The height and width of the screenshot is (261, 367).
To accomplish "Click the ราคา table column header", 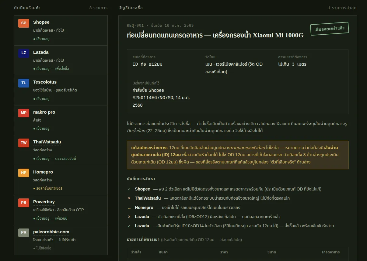I will point(224,252).
